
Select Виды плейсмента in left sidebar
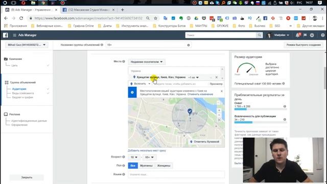[x=23, y=93]
